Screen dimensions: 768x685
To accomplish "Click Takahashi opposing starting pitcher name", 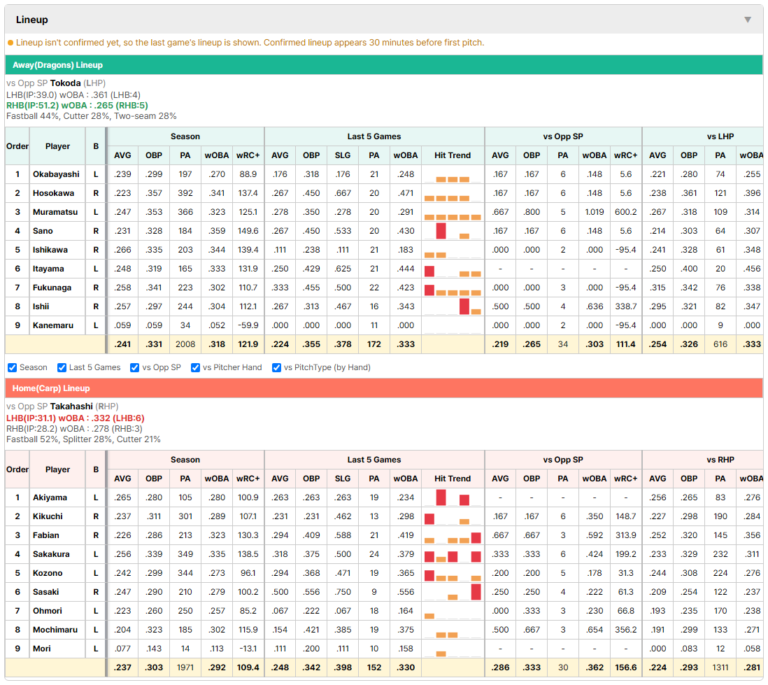I will (71, 407).
